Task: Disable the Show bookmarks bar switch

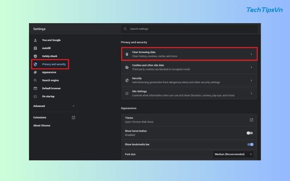Action: click(x=250, y=144)
